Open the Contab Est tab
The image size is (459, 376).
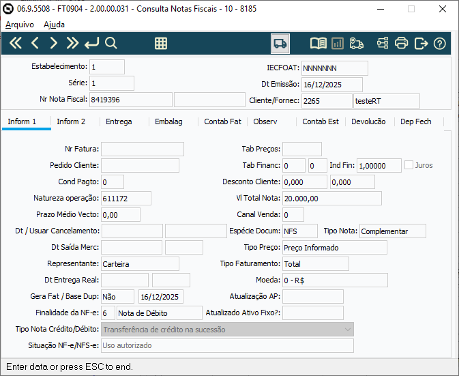pyautogui.click(x=321, y=121)
